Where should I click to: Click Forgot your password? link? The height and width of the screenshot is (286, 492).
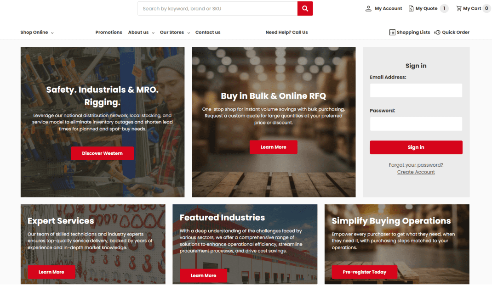[416, 165]
